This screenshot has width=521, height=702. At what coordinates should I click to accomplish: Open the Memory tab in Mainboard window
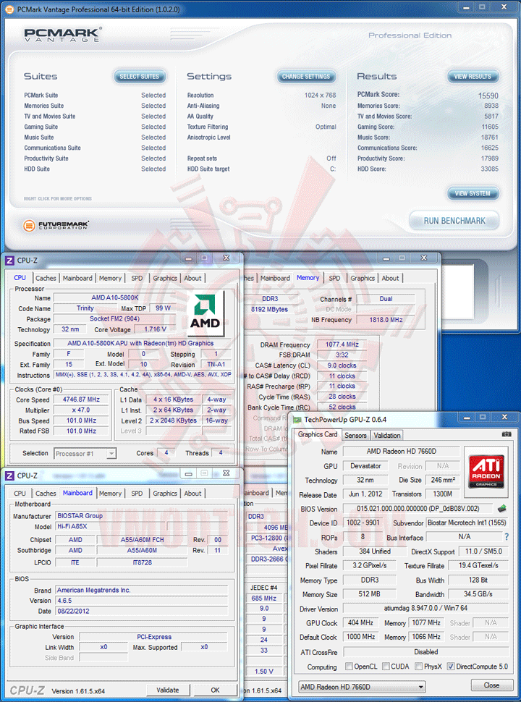click(x=110, y=494)
